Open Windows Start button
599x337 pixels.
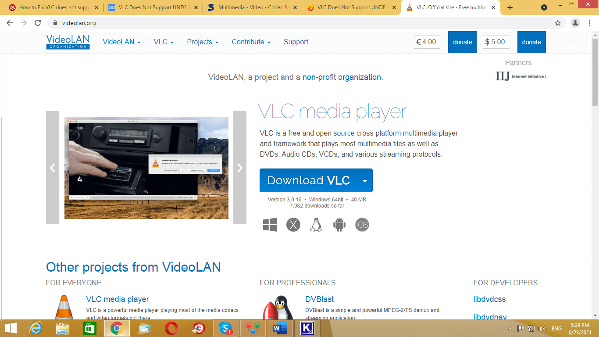click(x=11, y=328)
